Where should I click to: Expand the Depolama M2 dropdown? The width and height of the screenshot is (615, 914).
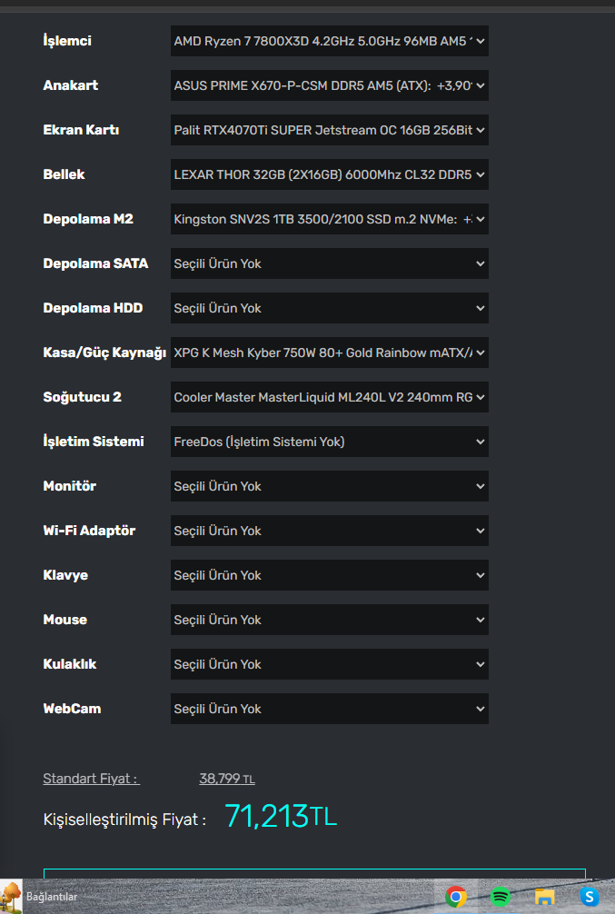[330, 219]
